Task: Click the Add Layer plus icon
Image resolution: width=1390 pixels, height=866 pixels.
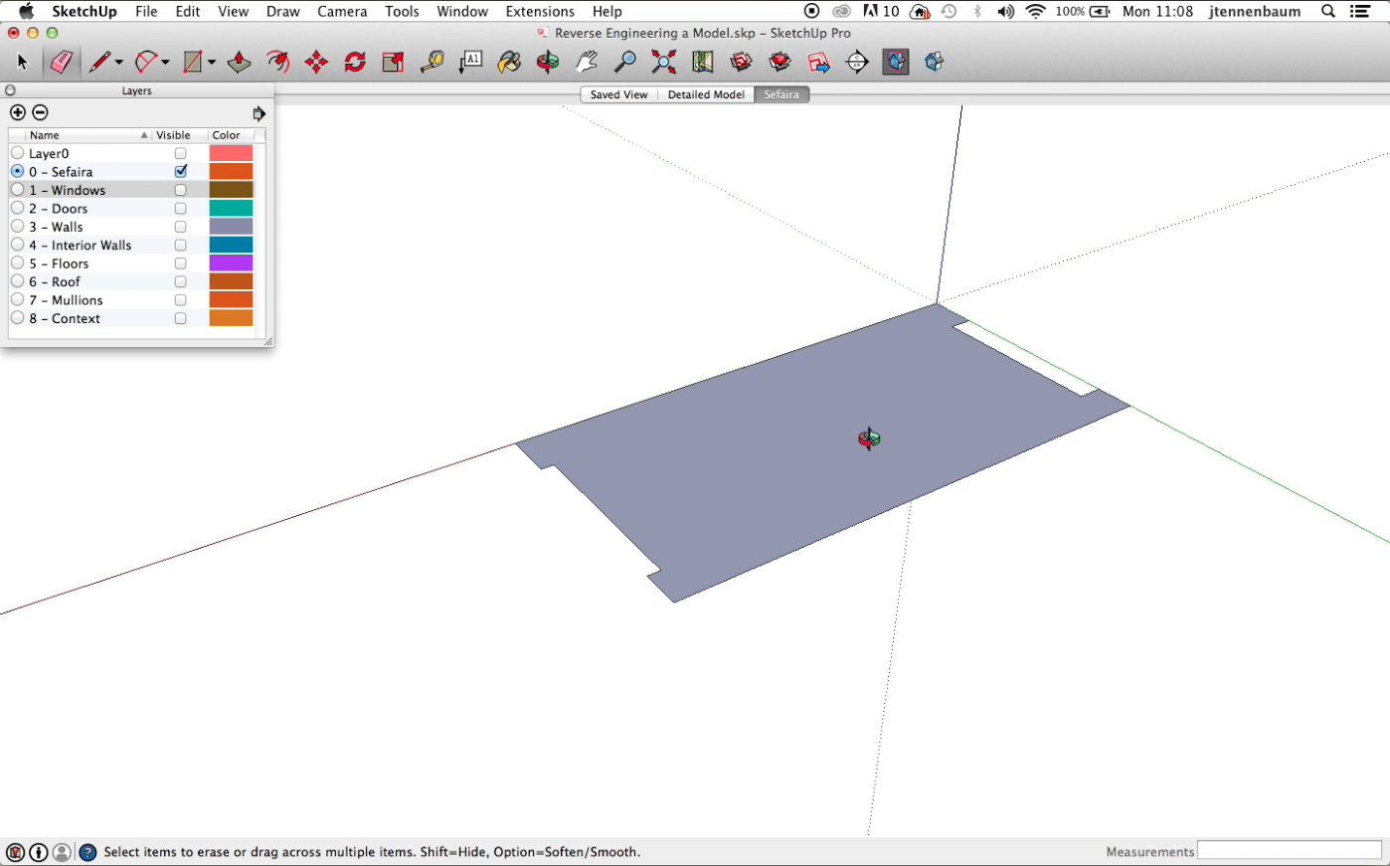Action: [17, 112]
